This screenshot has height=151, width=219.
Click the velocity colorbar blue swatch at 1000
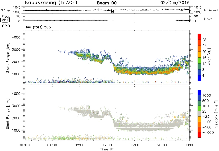click(x=200, y=93)
